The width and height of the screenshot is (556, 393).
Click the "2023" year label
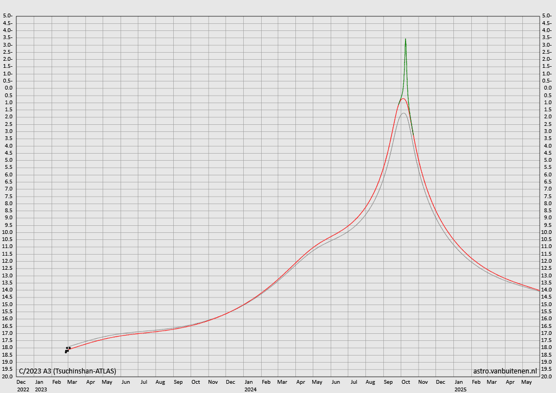tap(41, 389)
